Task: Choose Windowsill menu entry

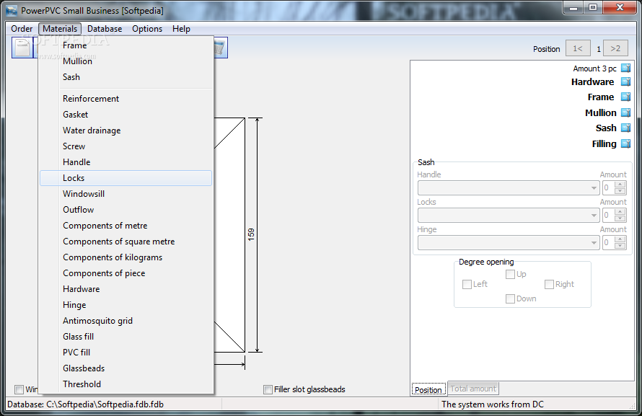Action: [x=126, y=194]
